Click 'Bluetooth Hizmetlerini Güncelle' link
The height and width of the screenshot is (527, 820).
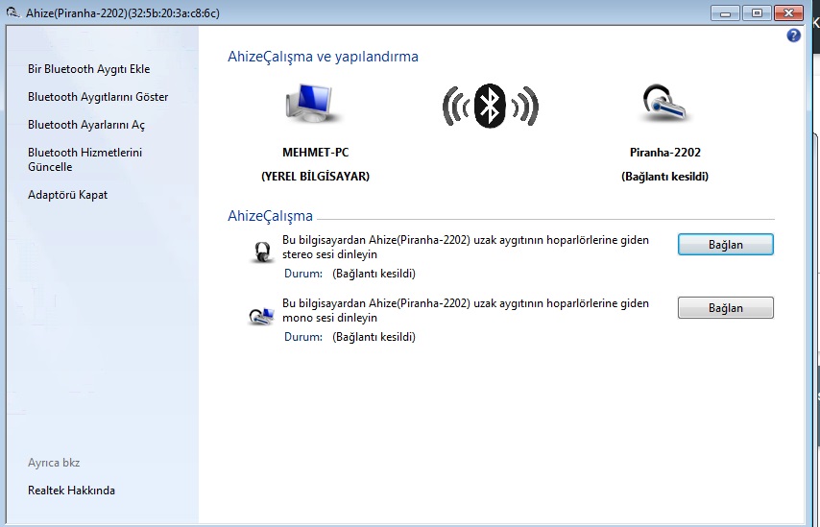(85, 159)
